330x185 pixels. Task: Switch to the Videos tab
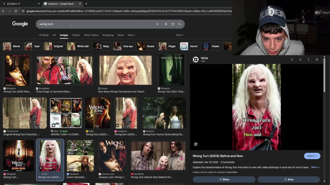pyautogui.click(x=76, y=35)
